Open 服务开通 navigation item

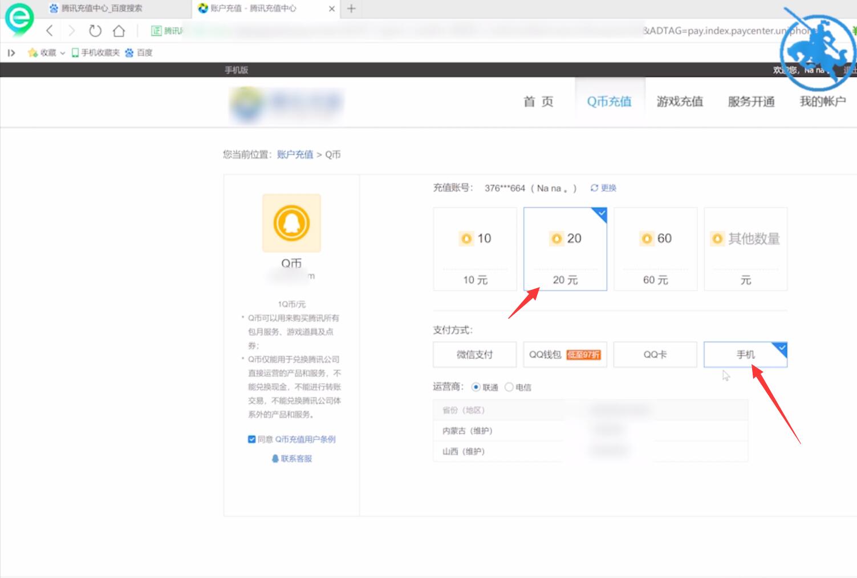tap(751, 102)
